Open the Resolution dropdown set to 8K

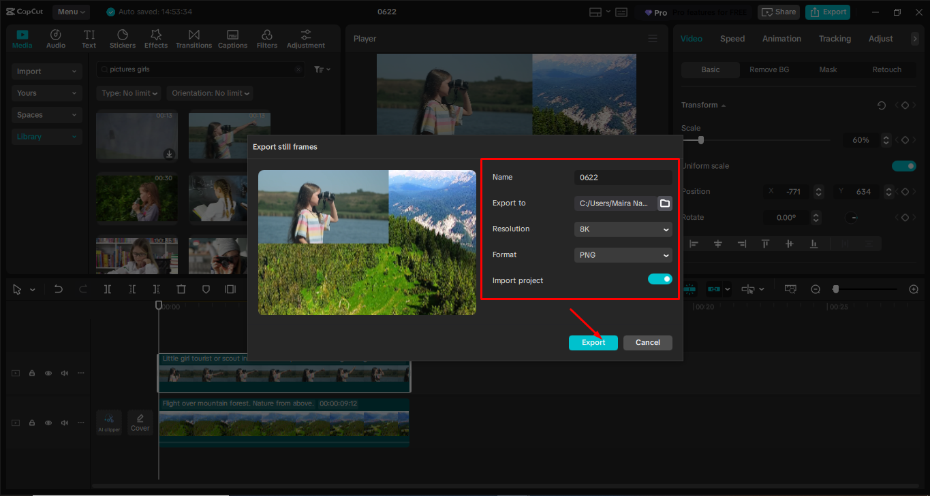point(622,229)
